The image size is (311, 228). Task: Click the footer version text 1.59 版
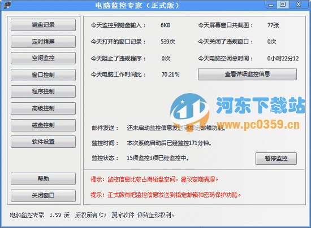(x=59, y=215)
